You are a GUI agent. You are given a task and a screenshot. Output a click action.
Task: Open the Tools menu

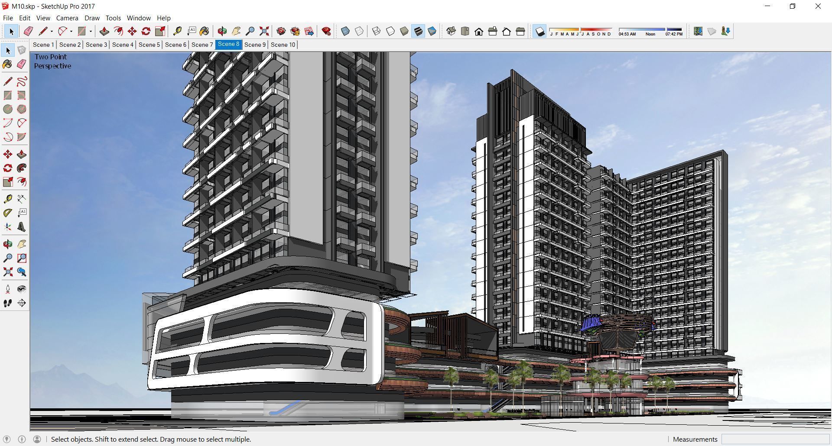113,18
